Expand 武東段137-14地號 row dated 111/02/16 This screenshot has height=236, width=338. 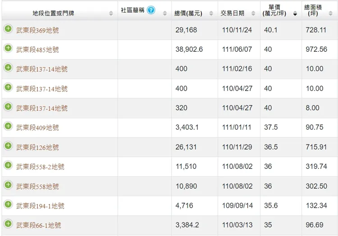click(8, 68)
